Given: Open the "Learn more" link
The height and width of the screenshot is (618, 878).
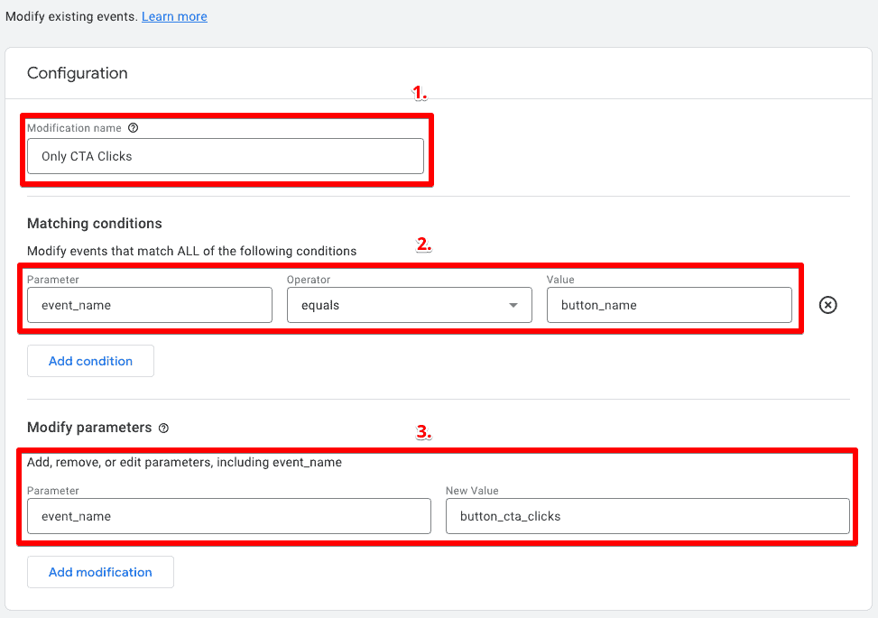Looking at the screenshot, I should (x=174, y=16).
